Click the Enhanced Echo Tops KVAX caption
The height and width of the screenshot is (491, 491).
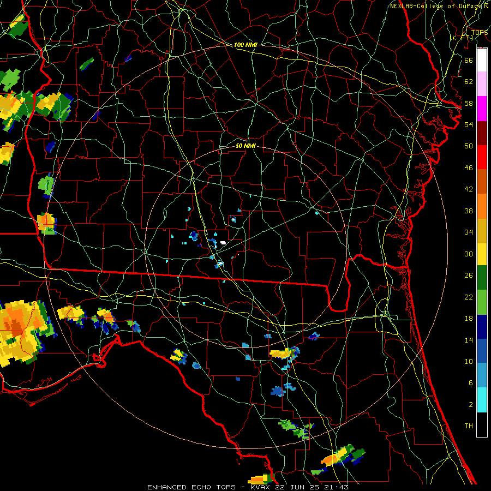248,487
